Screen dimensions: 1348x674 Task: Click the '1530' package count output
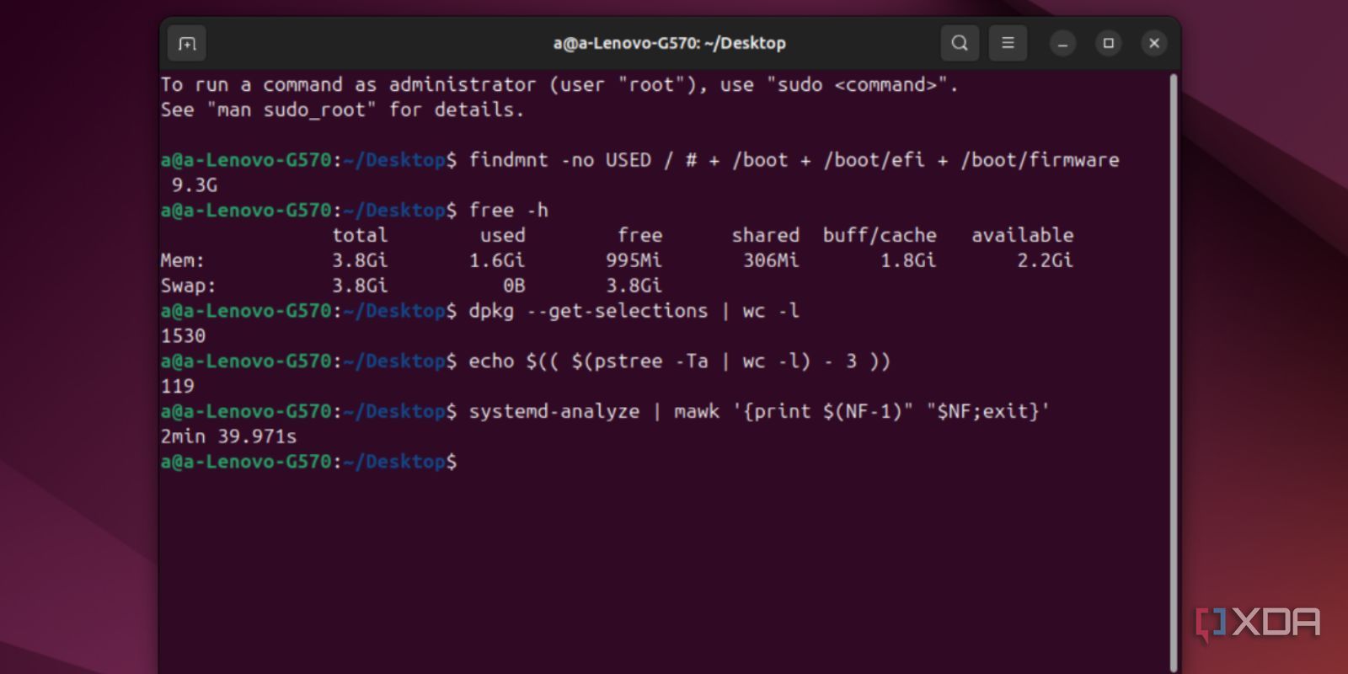click(183, 336)
